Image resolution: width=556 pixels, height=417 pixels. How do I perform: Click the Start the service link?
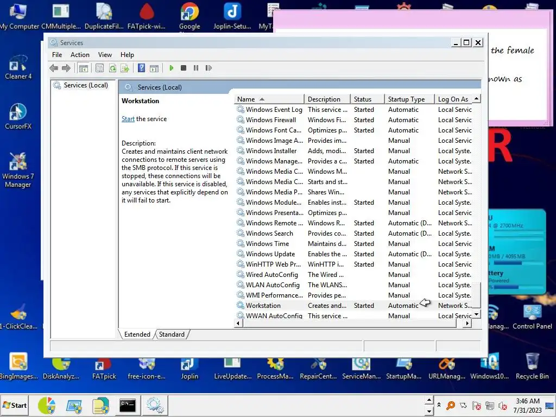pos(128,119)
